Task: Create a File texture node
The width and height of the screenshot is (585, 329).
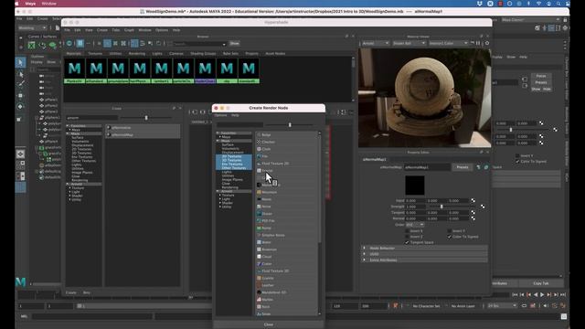Action: pos(286,156)
